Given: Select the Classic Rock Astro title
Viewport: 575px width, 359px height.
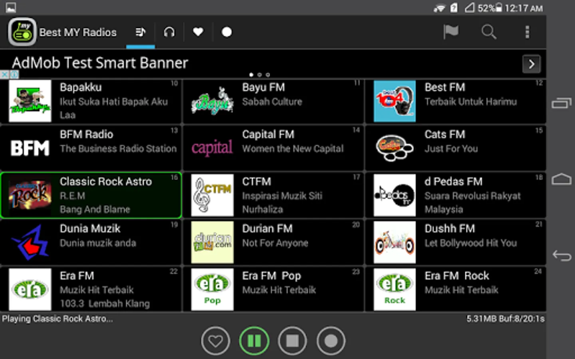Looking at the screenshot, I should 106,181.
